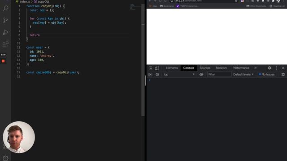Select copyObj in the breadcrumb

(x=43, y=1)
